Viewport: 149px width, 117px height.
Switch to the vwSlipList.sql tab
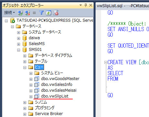123,6
